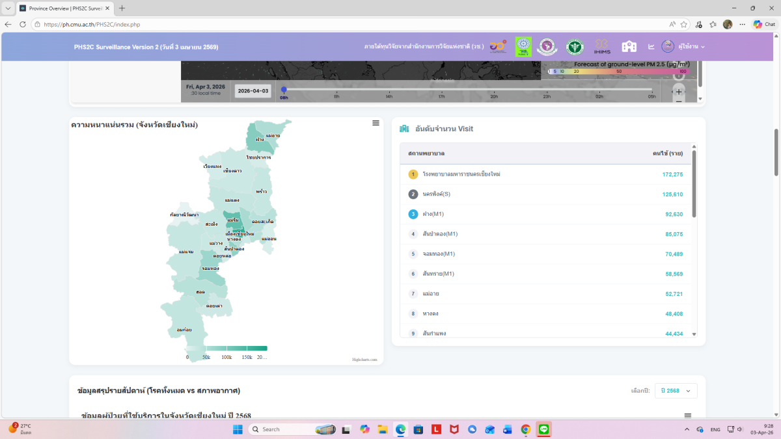Open the hospital building icon in header
This screenshot has width=781, height=439.
tap(629, 47)
